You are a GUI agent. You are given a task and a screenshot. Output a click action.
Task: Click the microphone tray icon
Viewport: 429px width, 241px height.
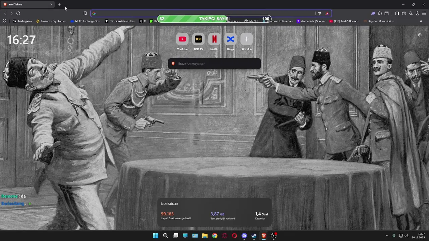(394, 236)
